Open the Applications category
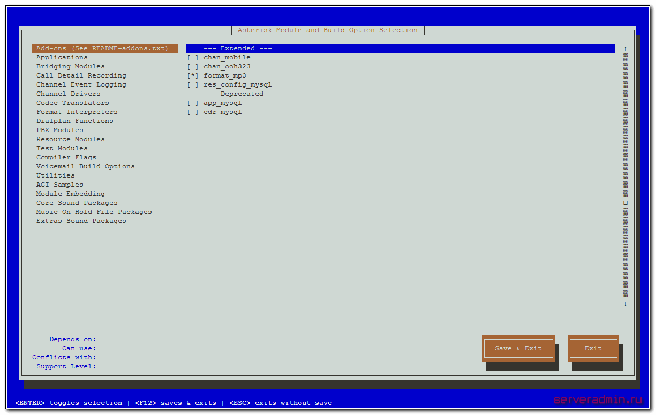Image resolution: width=656 pixels, height=415 pixels. [x=62, y=58]
